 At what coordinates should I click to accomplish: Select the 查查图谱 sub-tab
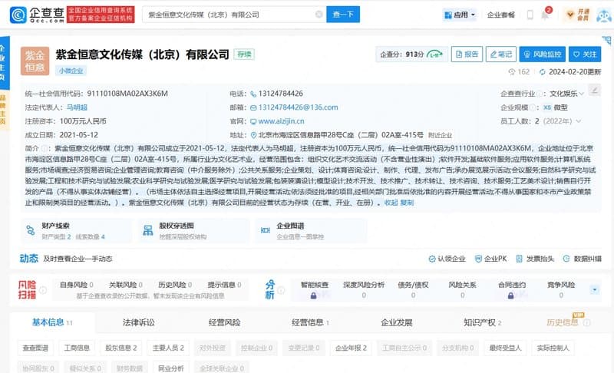pyautogui.click(x=35, y=348)
